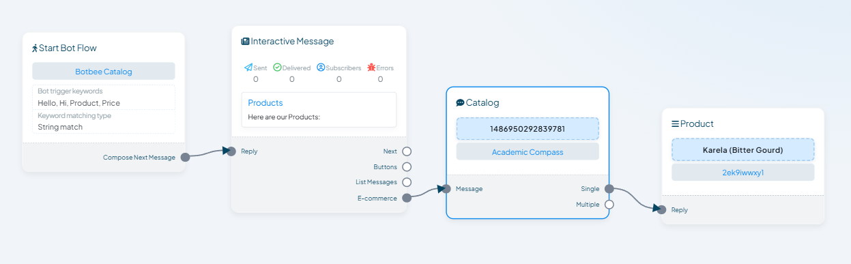Image resolution: width=851 pixels, height=264 pixels.
Task: Click the Product node title
Action: point(697,124)
